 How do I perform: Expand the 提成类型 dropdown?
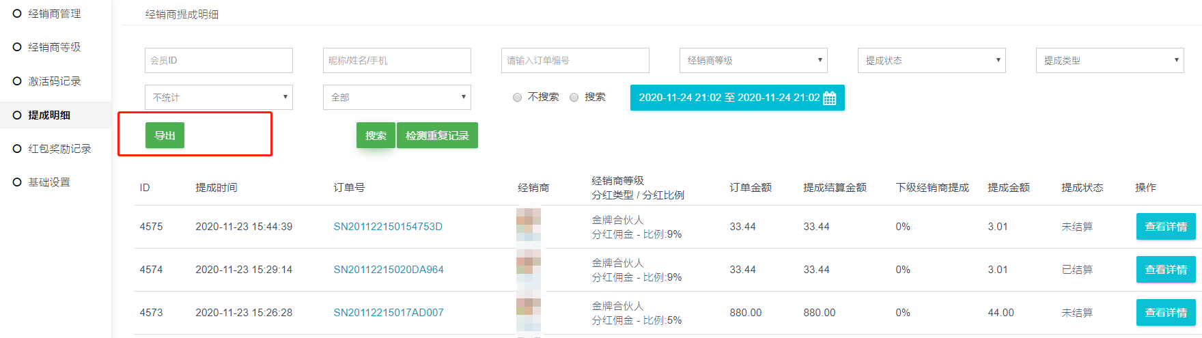pyautogui.click(x=1110, y=60)
